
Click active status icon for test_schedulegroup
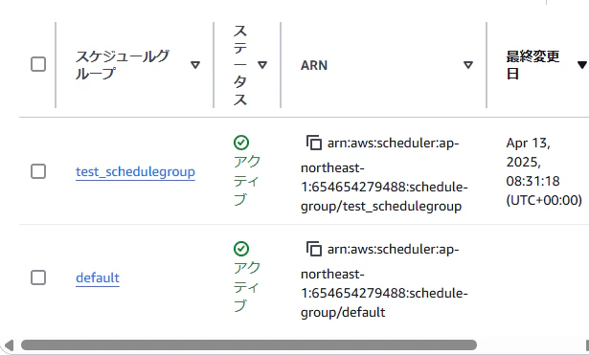[241, 143]
